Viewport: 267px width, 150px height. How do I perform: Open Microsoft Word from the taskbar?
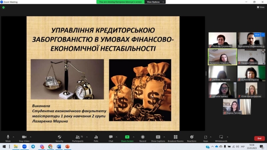pyautogui.click(x=59, y=146)
